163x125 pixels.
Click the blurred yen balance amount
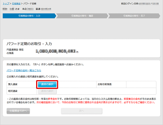pyautogui.click(x=56, y=51)
